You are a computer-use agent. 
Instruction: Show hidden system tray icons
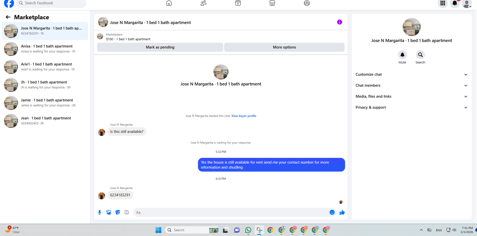pos(421,230)
